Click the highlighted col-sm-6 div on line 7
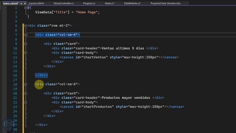 [58, 35]
